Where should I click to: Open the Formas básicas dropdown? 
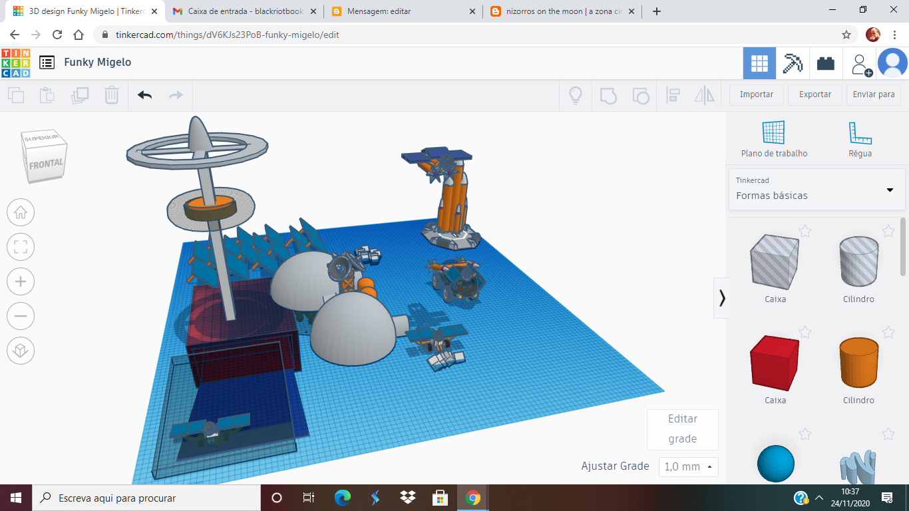(x=817, y=189)
